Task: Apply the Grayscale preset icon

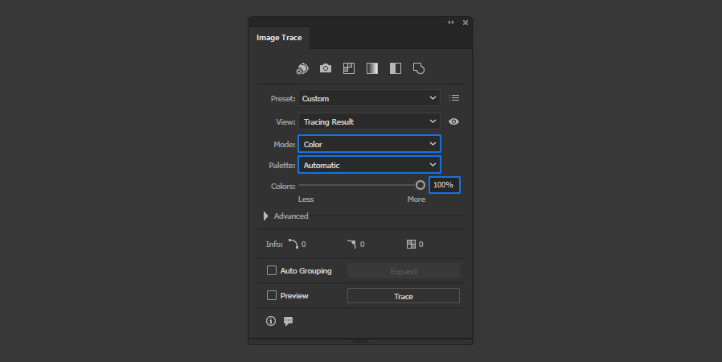Action: [x=372, y=68]
